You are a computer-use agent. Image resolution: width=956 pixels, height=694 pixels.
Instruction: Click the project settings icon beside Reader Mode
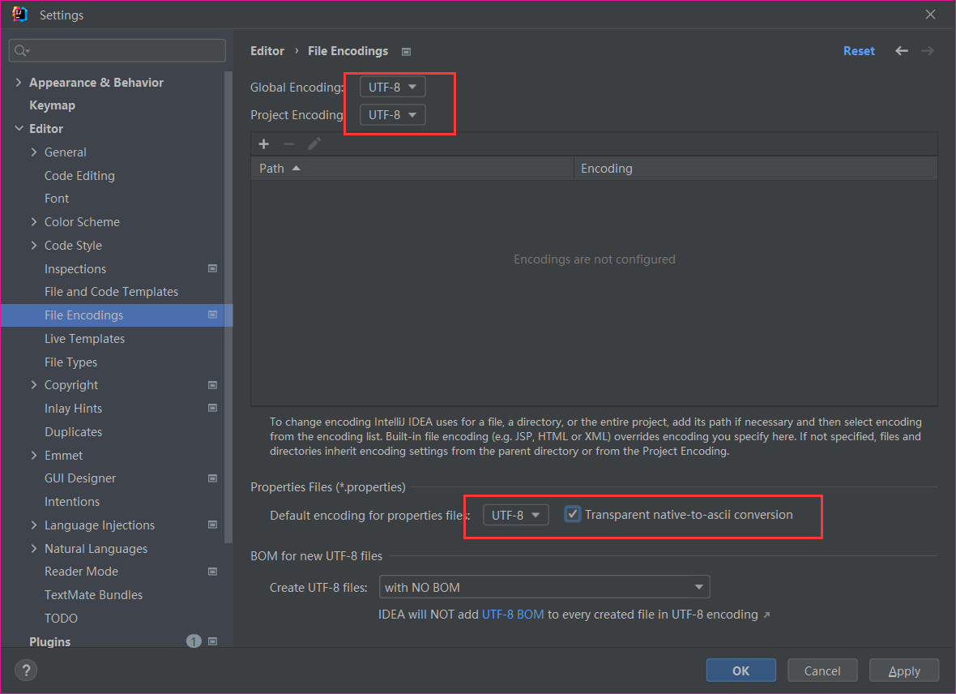click(213, 572)
